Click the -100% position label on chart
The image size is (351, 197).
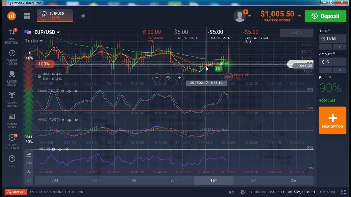(x=45, y=64)
